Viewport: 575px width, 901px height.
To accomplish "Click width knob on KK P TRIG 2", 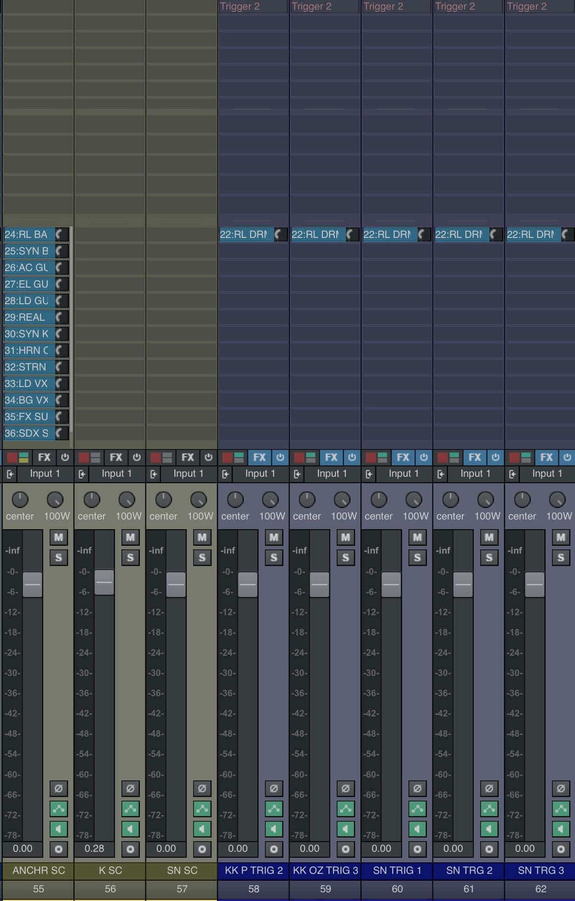I will pyautogui.click(x=270, y=499).
